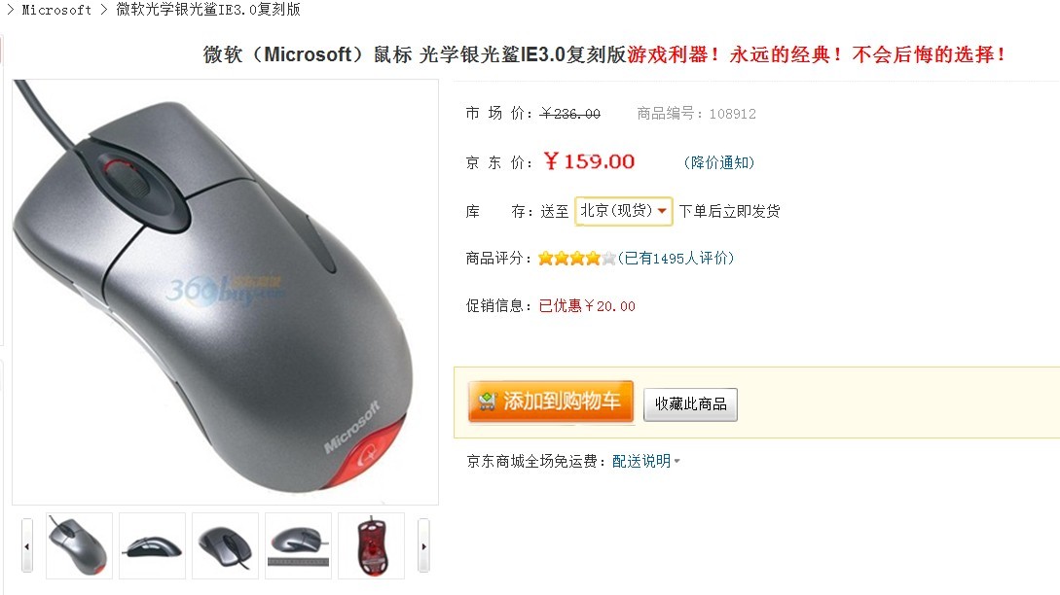Image resolution: width=1060 pixels, height=595 pixels.
Task: Click the product title 微软 鼠标 光学银光鲨
Action: pos(415,54)
